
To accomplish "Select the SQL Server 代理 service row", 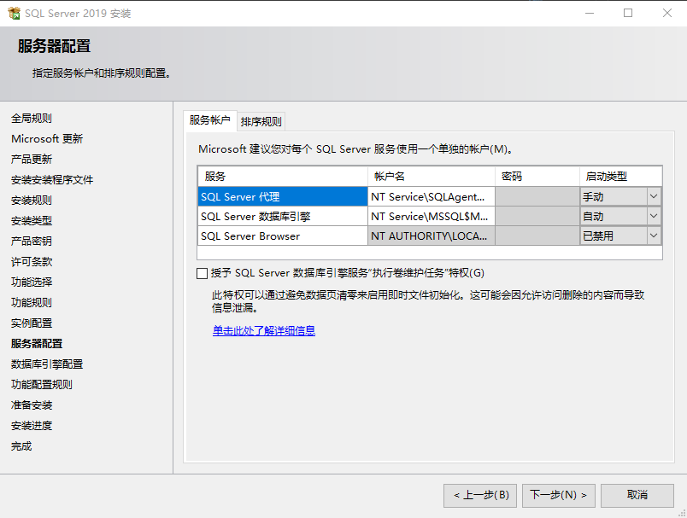I will [283, 196].
